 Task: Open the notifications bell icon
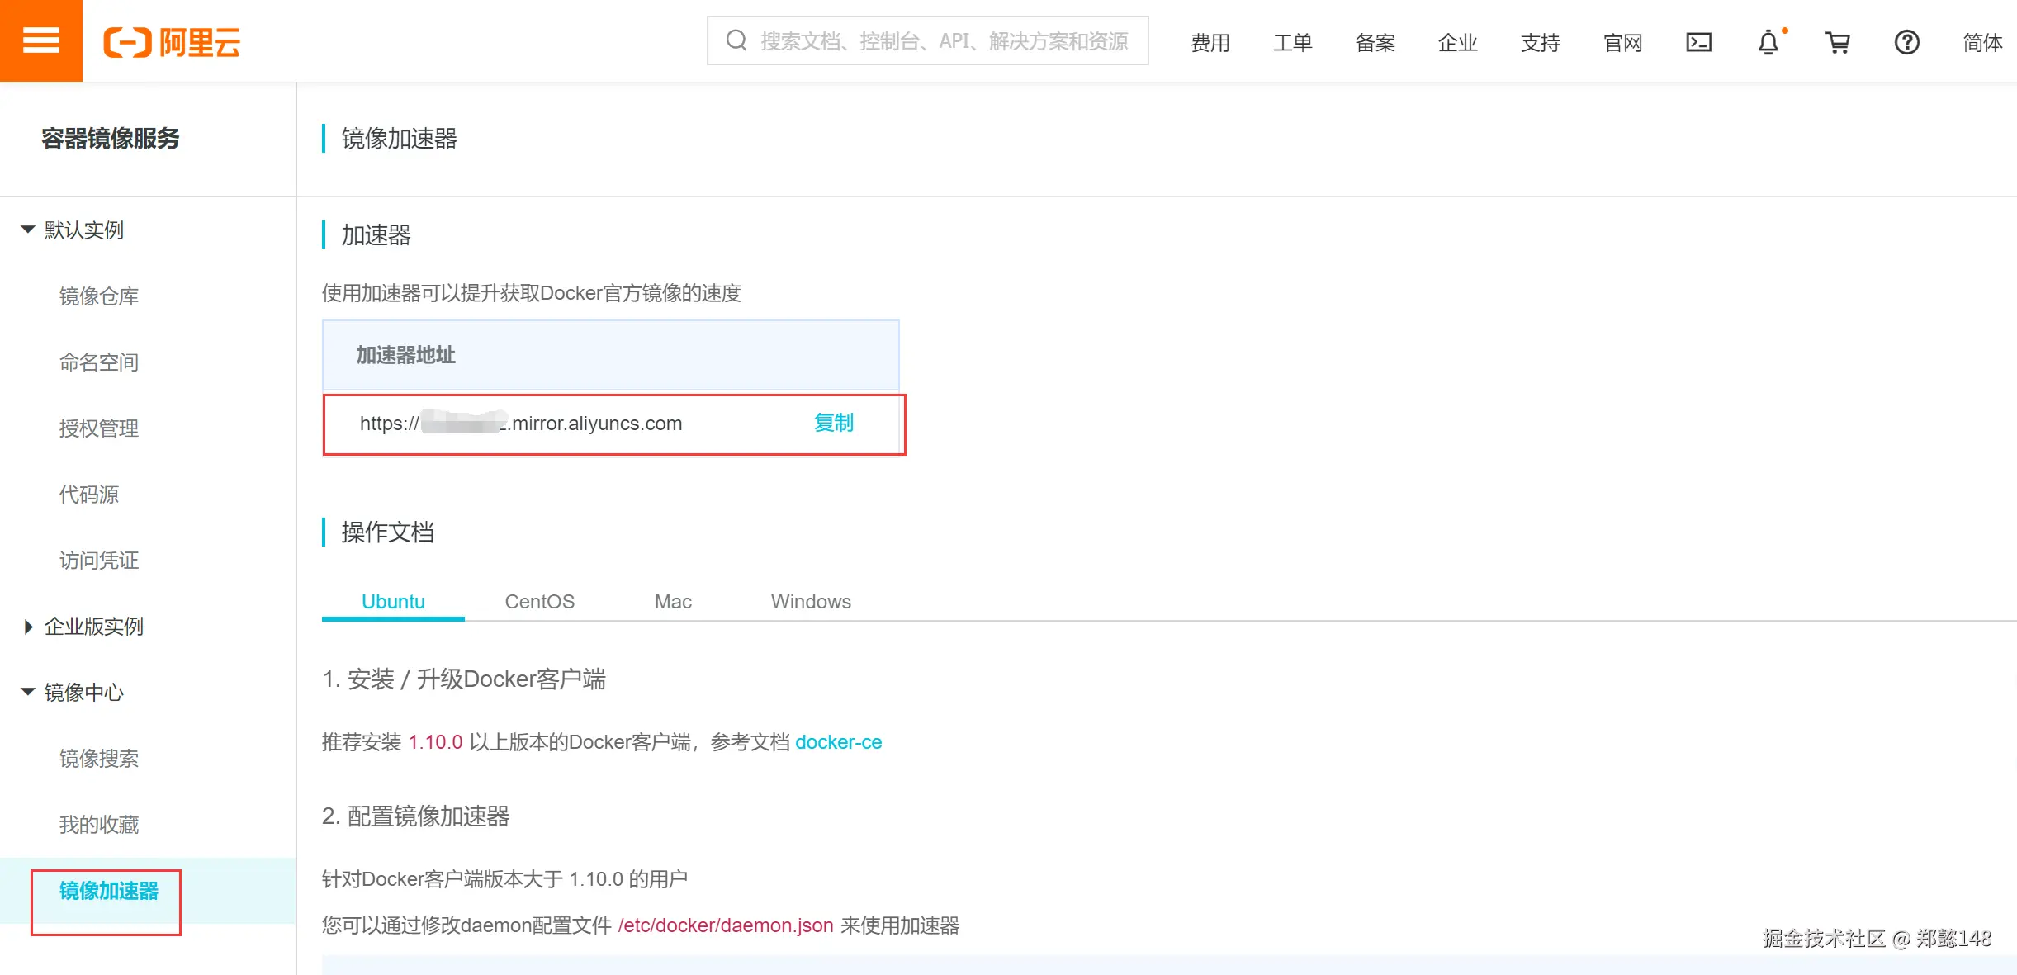coord(1768,42)
